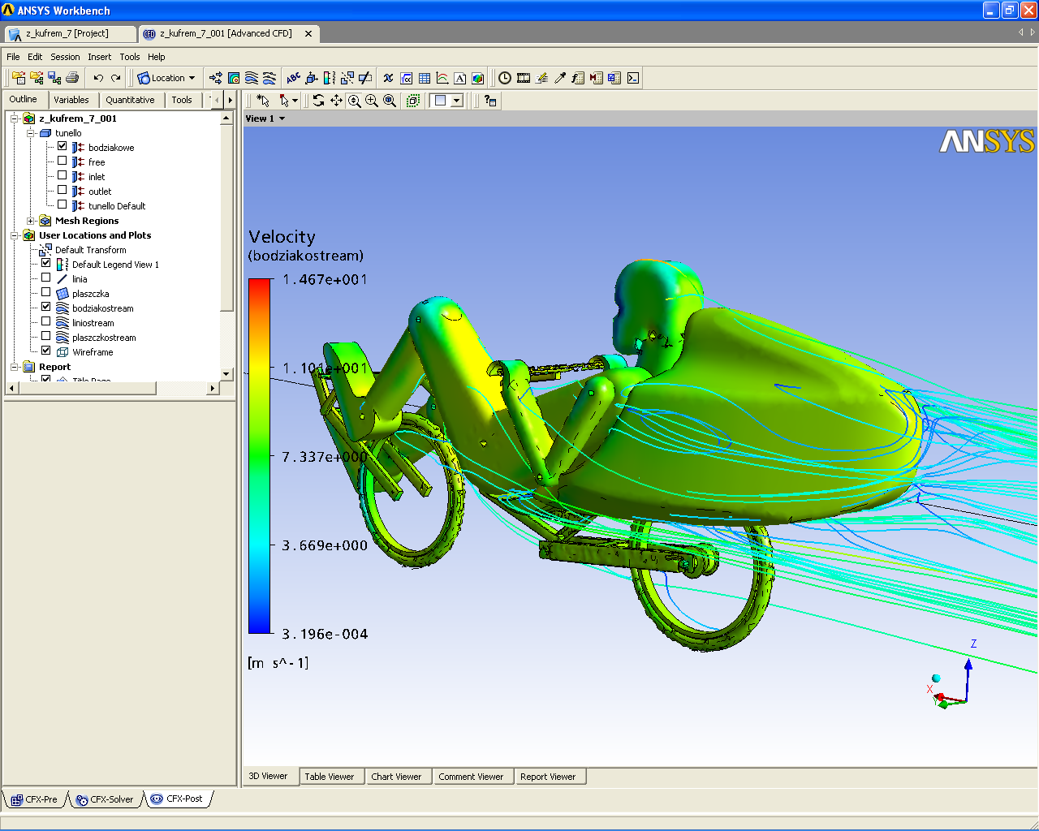This screenshot has height=831, width=1039.
Task: Enable the plaszczka plane checkbox
Action: pos(46,293)
